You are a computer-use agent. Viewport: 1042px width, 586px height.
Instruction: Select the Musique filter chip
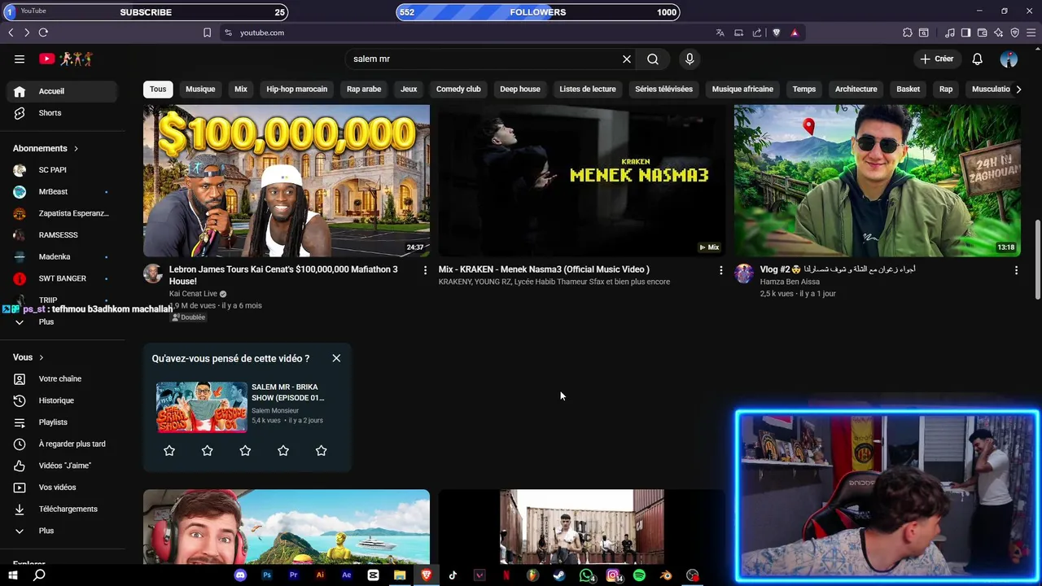pyautogui.click(x=200, y=89)
